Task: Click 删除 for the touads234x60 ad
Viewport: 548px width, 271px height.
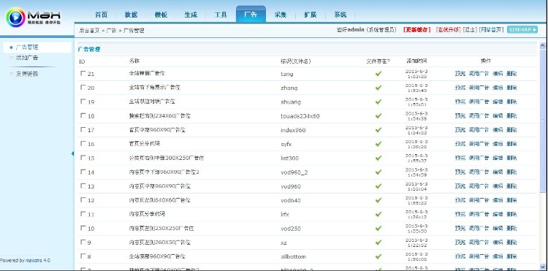Action: pos(511,116)
